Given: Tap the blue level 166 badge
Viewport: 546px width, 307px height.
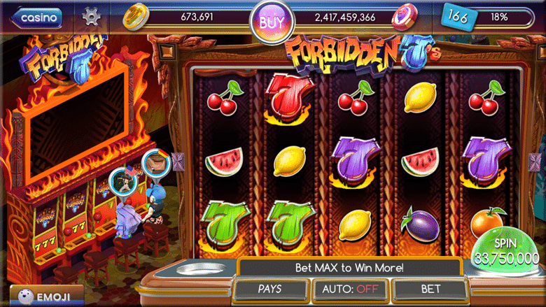Looking at the screenshot, I should pos(459,16).
